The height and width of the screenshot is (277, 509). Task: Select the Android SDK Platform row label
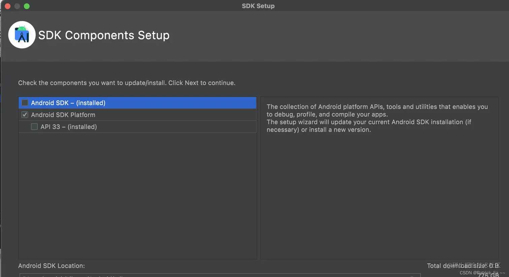tap(63, 115)
